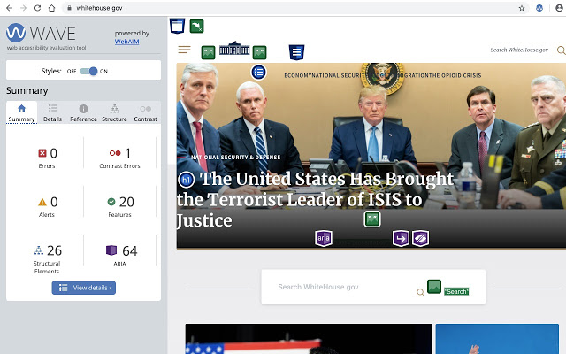The width and height of the screenshot is (566, 354).
Task: Click the red Errors icon in summary
Action: pyautogui.click(x=42, y=153)
